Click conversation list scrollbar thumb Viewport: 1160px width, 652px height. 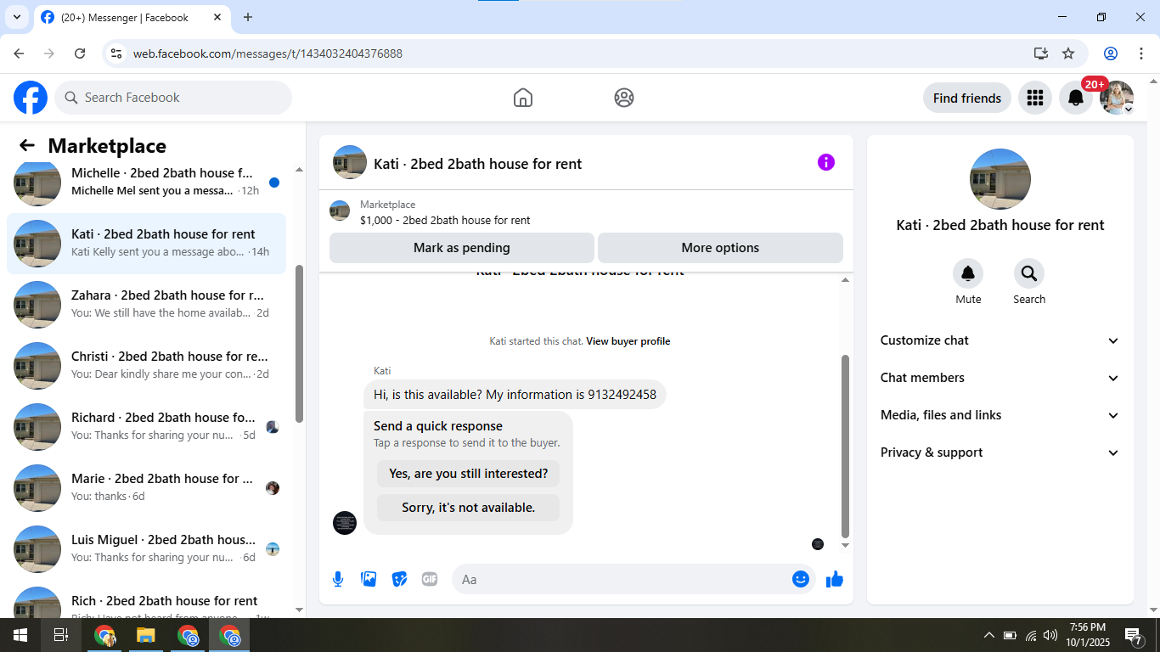(x=299, y=344)
